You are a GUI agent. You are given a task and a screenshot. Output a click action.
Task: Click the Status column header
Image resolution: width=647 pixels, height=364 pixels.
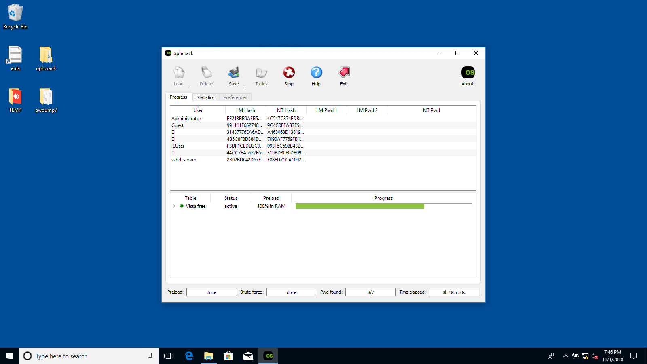[x=231, y=198]
